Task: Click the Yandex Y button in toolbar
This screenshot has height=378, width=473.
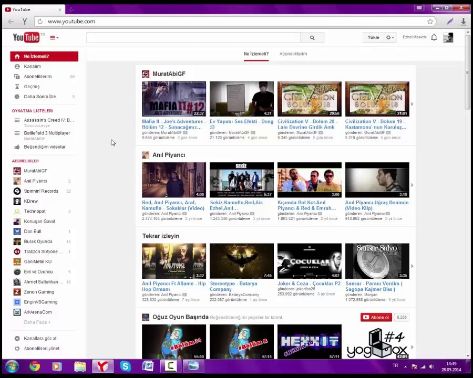Action: (25, 22)
